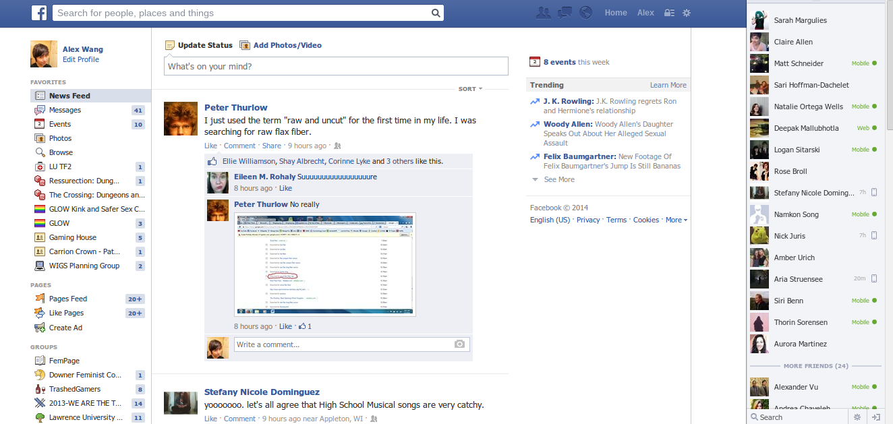Screen dimensions: 893x424
Task: Click 3 others like this link
Action: click(x=399, y=162)
